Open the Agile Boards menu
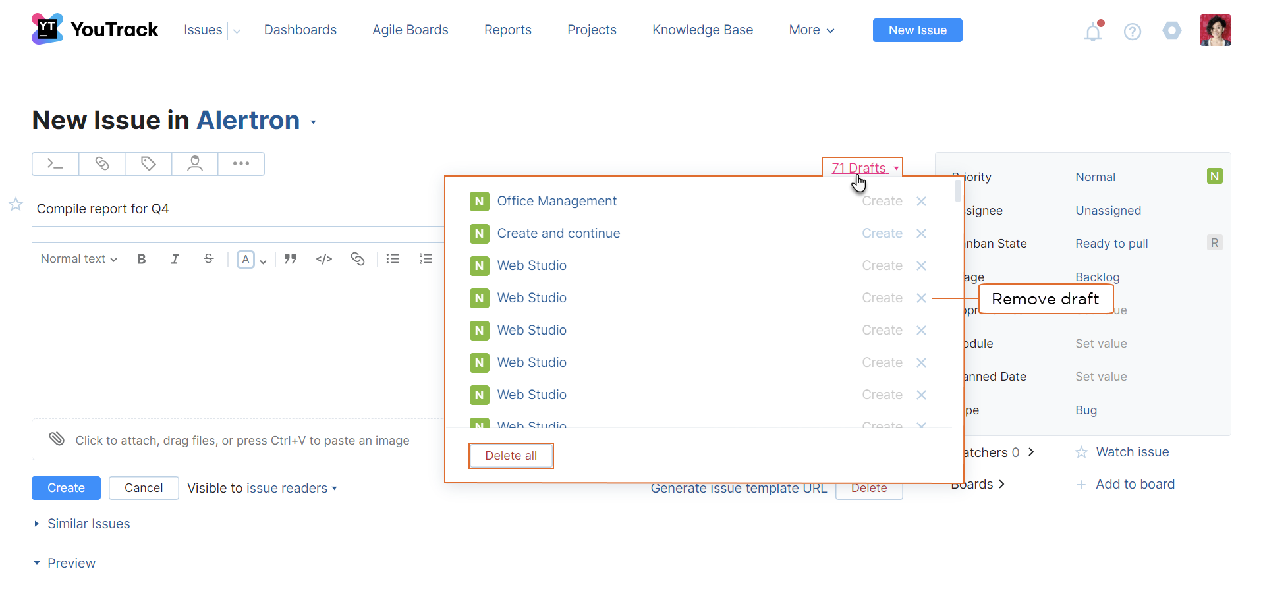1263x602 pixels. pyautogui.click(x=410, y=30)
